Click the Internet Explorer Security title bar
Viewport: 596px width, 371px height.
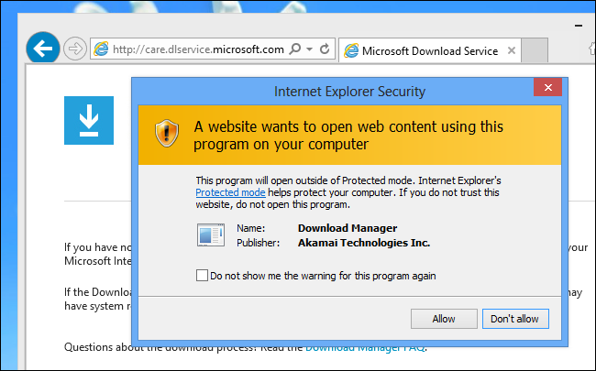click(348, 92)
